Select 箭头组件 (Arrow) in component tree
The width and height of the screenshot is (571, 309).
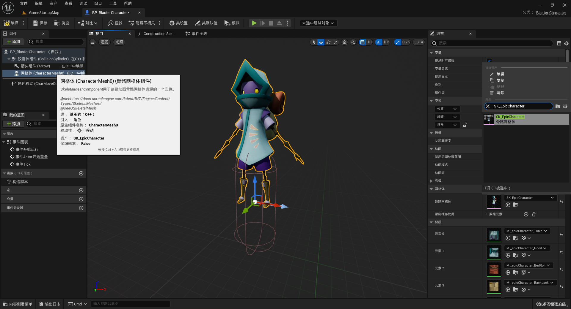click(x=35, y=66)
